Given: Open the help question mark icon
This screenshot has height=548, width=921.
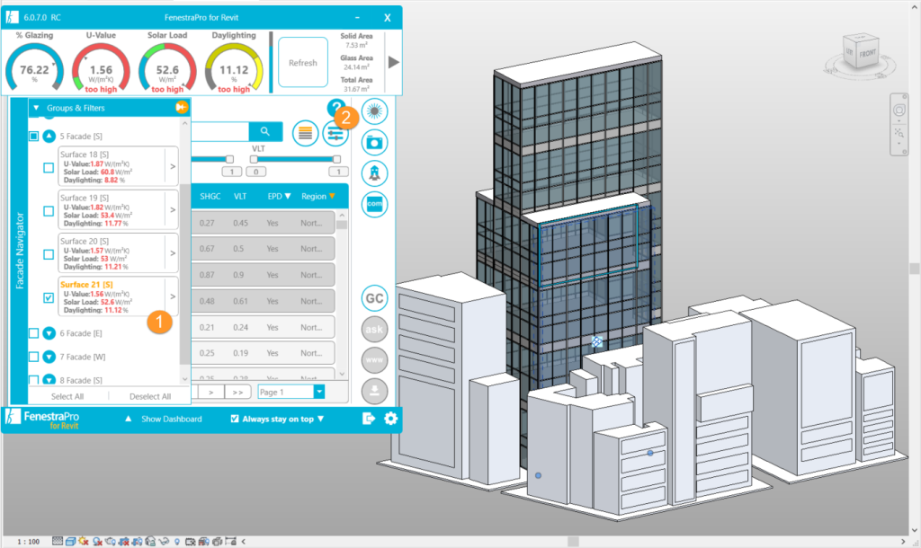Looking at the screenshot, I should click(x=335, y=108).
